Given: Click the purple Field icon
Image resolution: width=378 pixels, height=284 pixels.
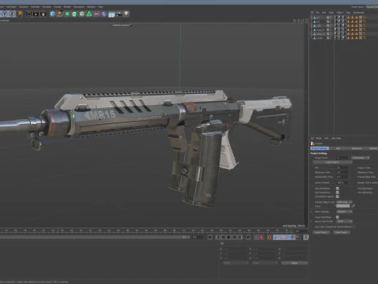Looking at the screenshot, I should (x=97, y=13).
